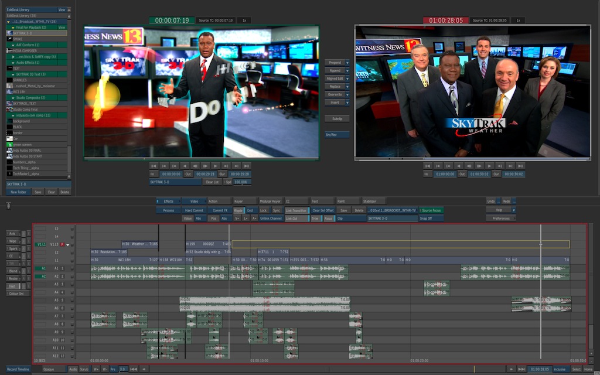Play forward in the record player
Screen dimensions: 600x375
[x=489, y=166]
